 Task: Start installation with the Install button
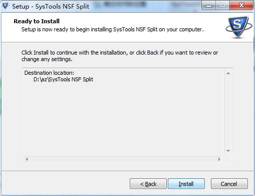pos(186,184)
